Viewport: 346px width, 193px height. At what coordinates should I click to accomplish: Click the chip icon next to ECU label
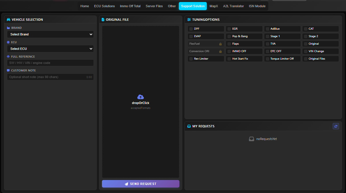(x=8, y=42)
